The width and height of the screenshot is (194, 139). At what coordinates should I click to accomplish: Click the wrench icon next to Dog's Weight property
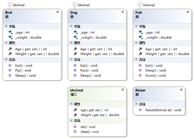(x=75, y=54)
